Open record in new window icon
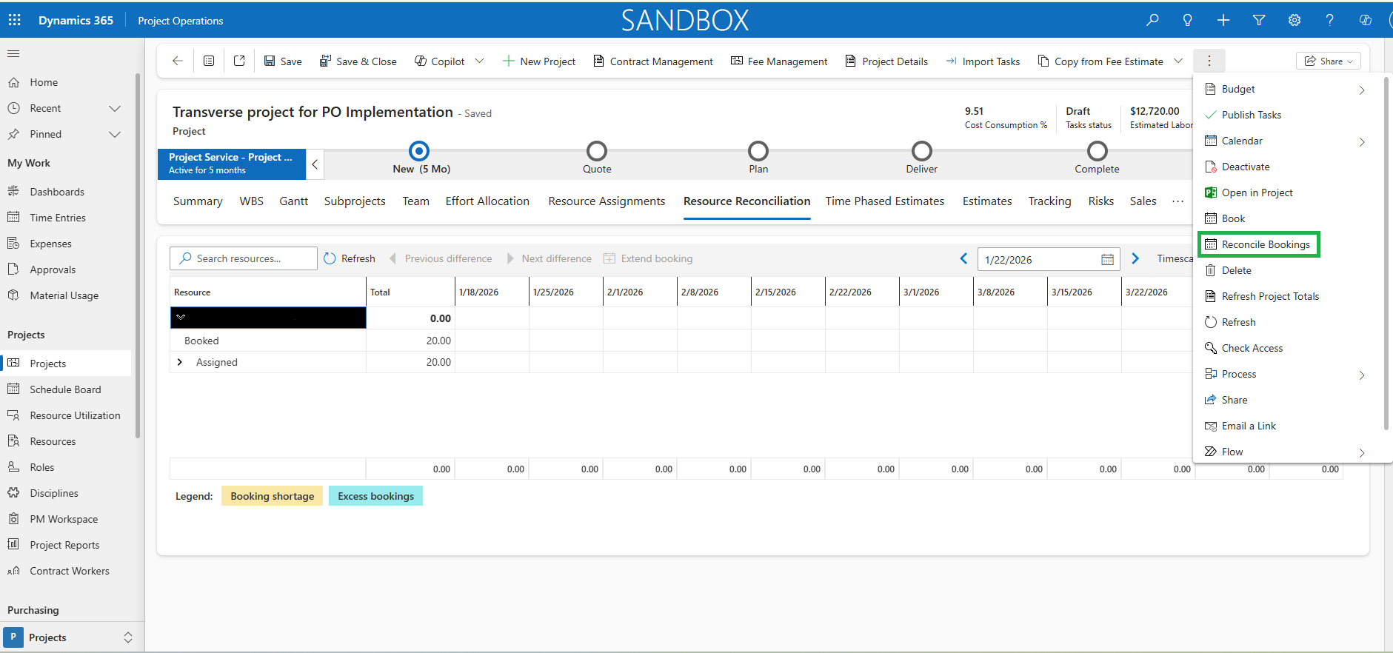The image size is (1393, 653). click(239, 61)
